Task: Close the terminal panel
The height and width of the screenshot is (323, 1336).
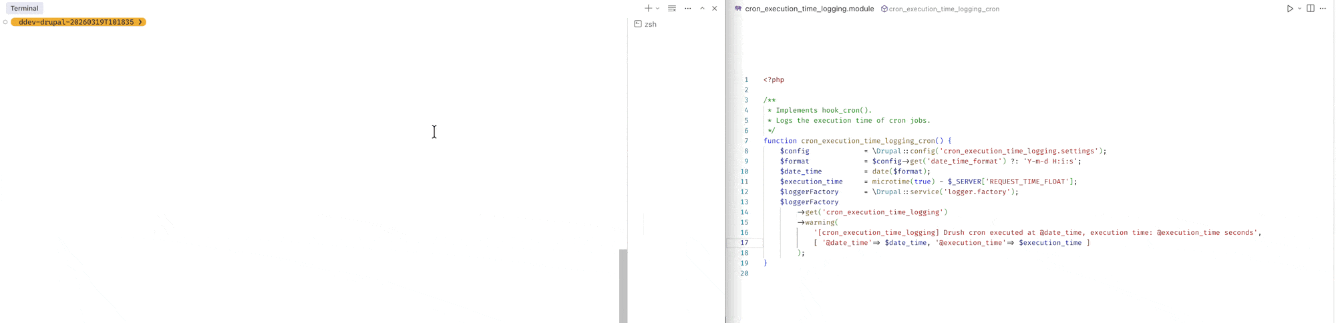Action: tap(715, 9)
